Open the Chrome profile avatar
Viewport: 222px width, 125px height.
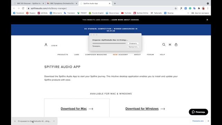[203, 8]
